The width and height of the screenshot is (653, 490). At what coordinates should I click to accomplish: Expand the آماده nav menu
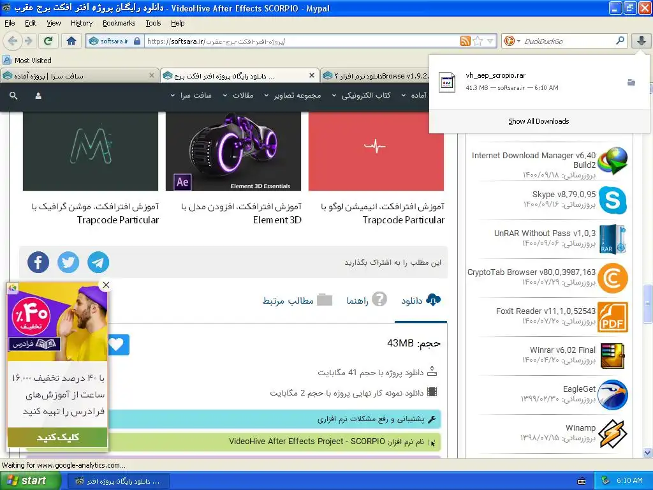pos(414,96)
